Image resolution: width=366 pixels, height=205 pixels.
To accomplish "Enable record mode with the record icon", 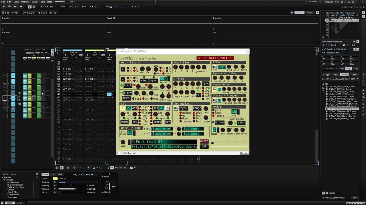I will click(x=21, y=7).
